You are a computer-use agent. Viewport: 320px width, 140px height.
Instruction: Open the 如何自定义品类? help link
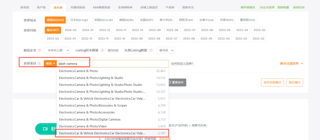click(182, 64)
